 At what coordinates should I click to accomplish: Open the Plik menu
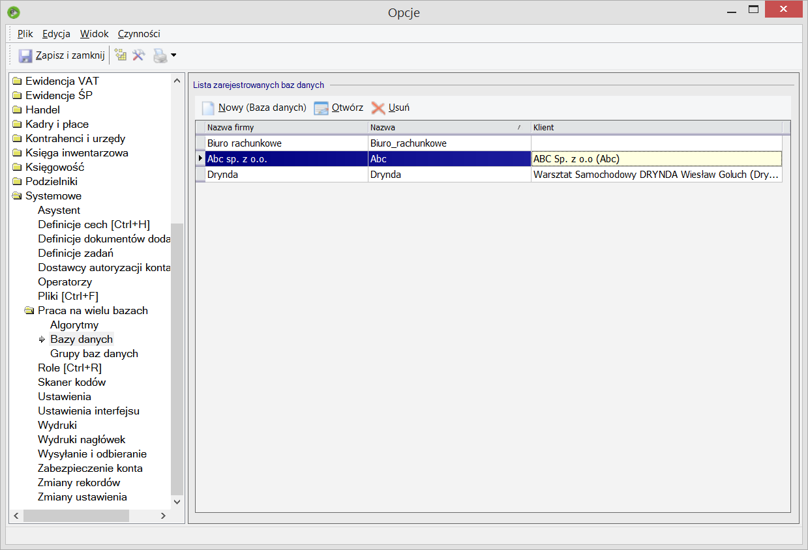25,34
